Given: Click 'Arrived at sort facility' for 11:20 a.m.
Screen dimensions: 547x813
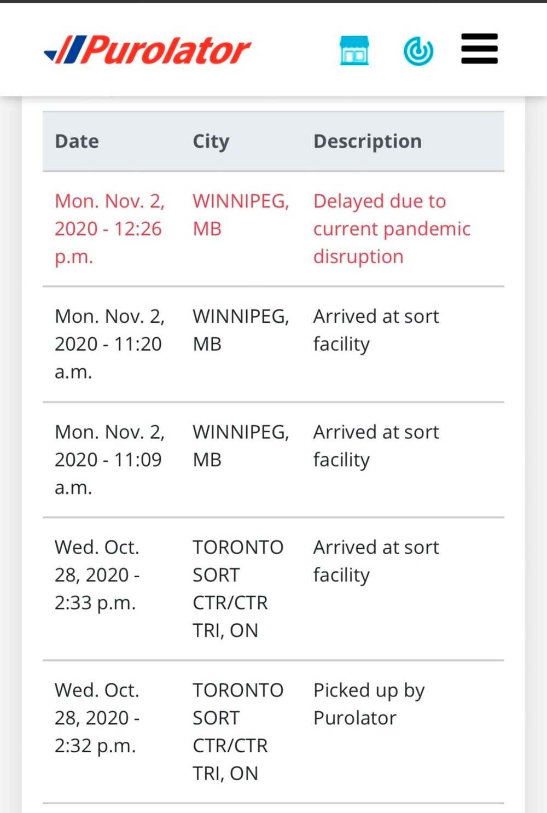Looking at the screenshot, I should pos(376,330).
